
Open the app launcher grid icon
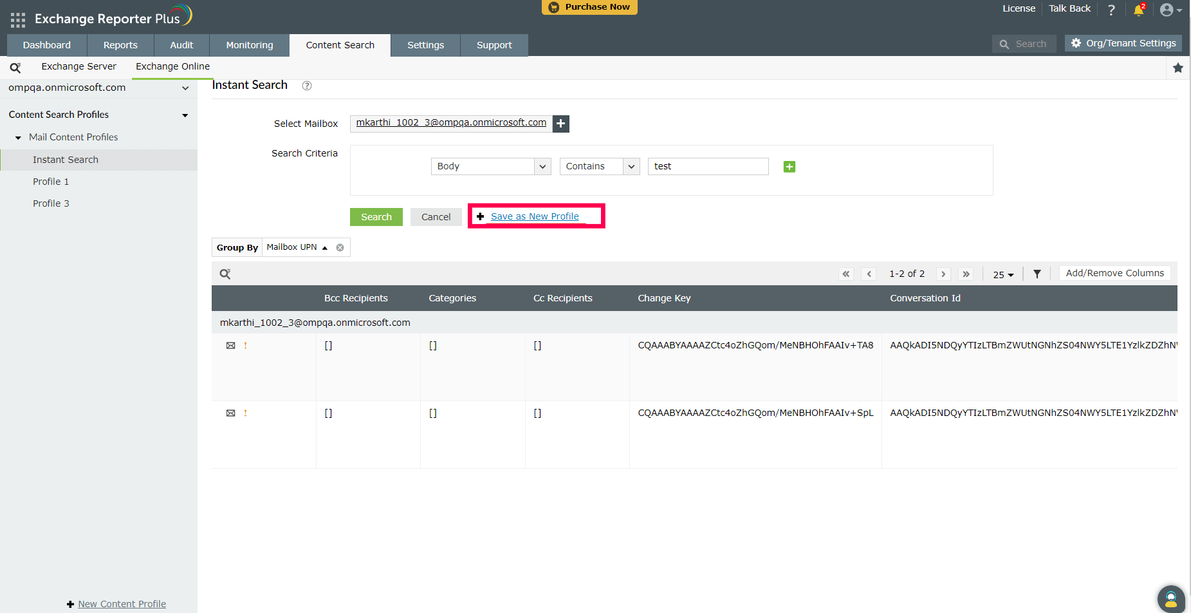tap(17, 19)
